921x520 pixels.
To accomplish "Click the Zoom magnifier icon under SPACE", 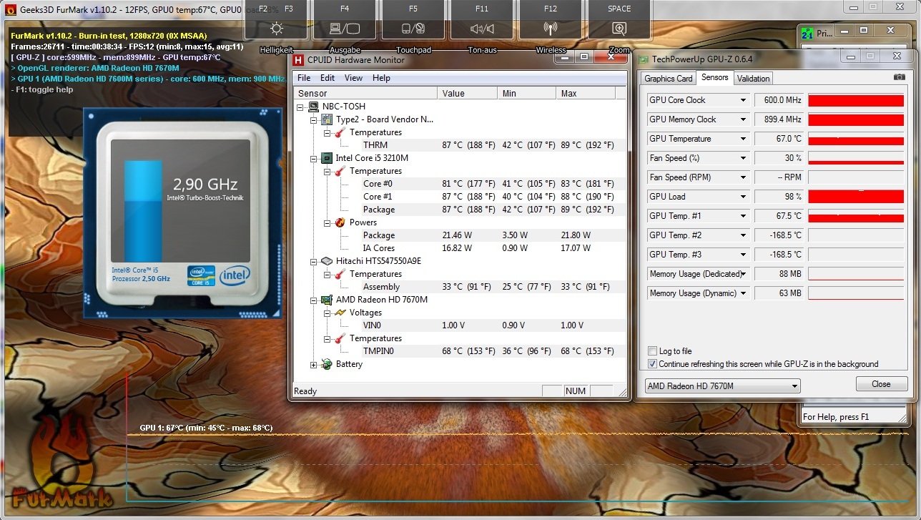I will [x=619, y=29].
